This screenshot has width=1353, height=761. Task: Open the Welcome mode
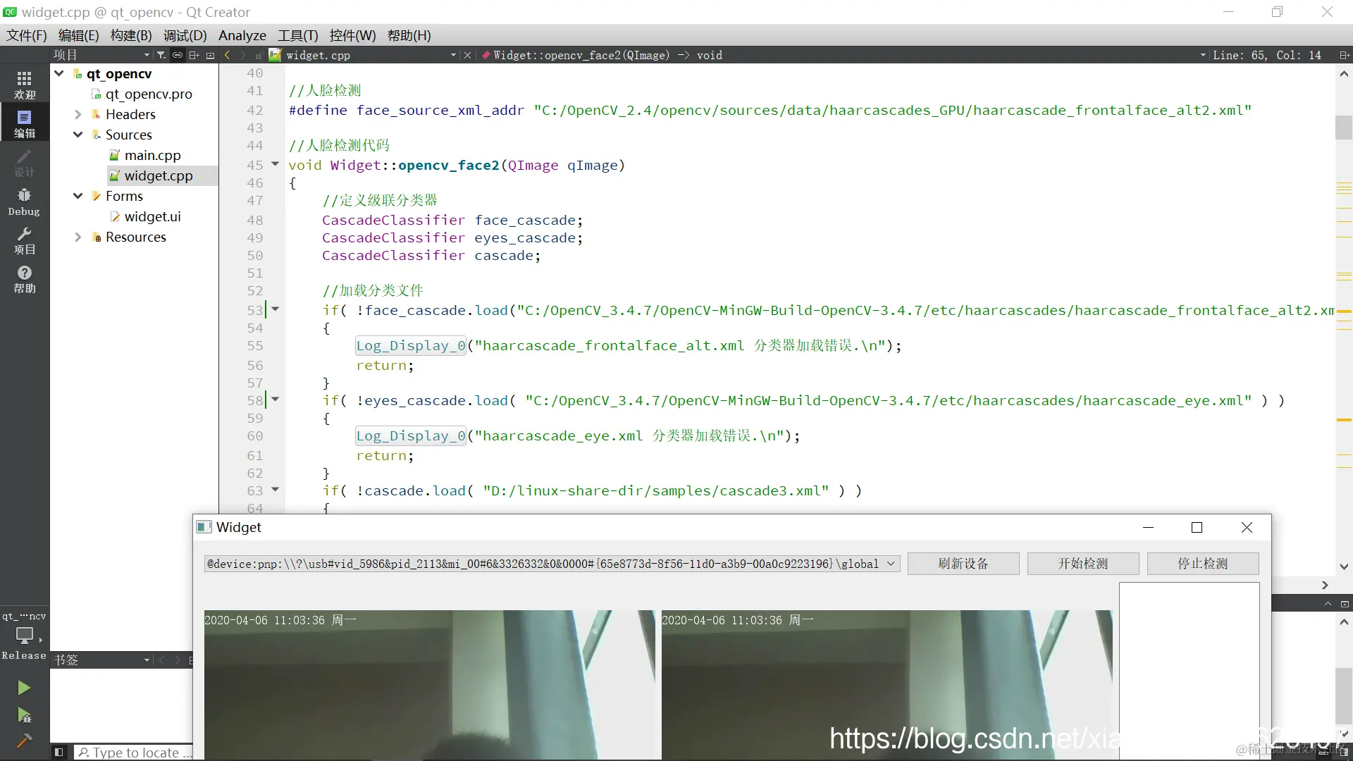tap(24, 85)
